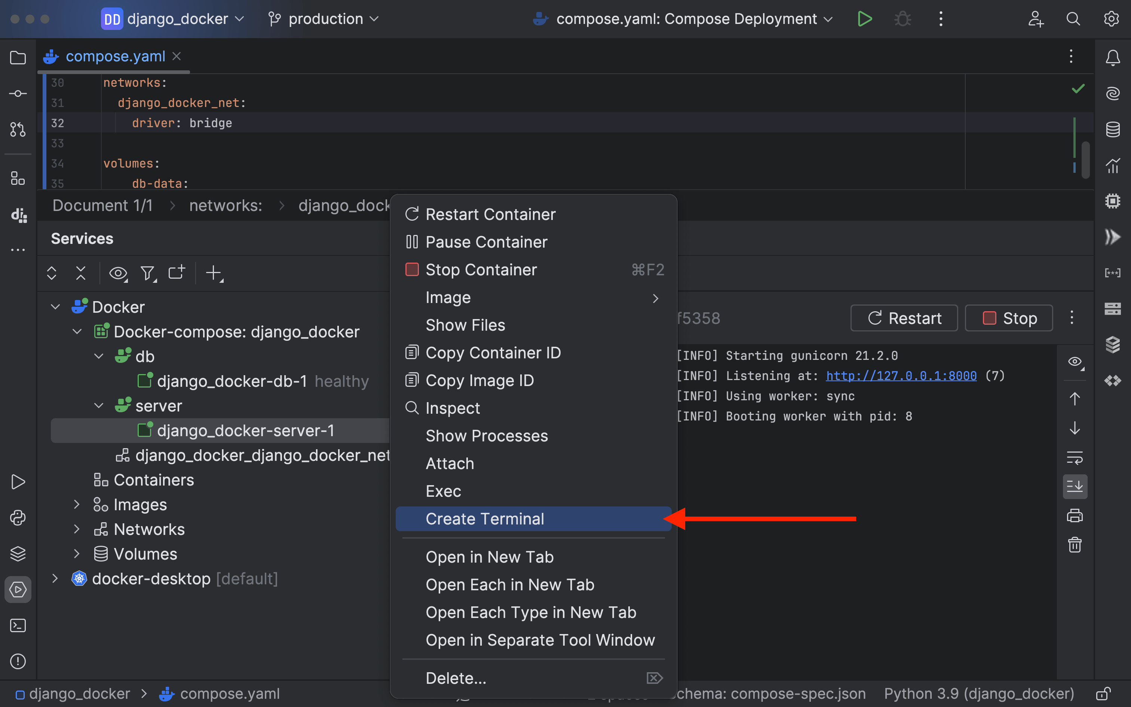
Task: Select django_docker-db-1 container in tree
Action: click(x=232, y=381)
